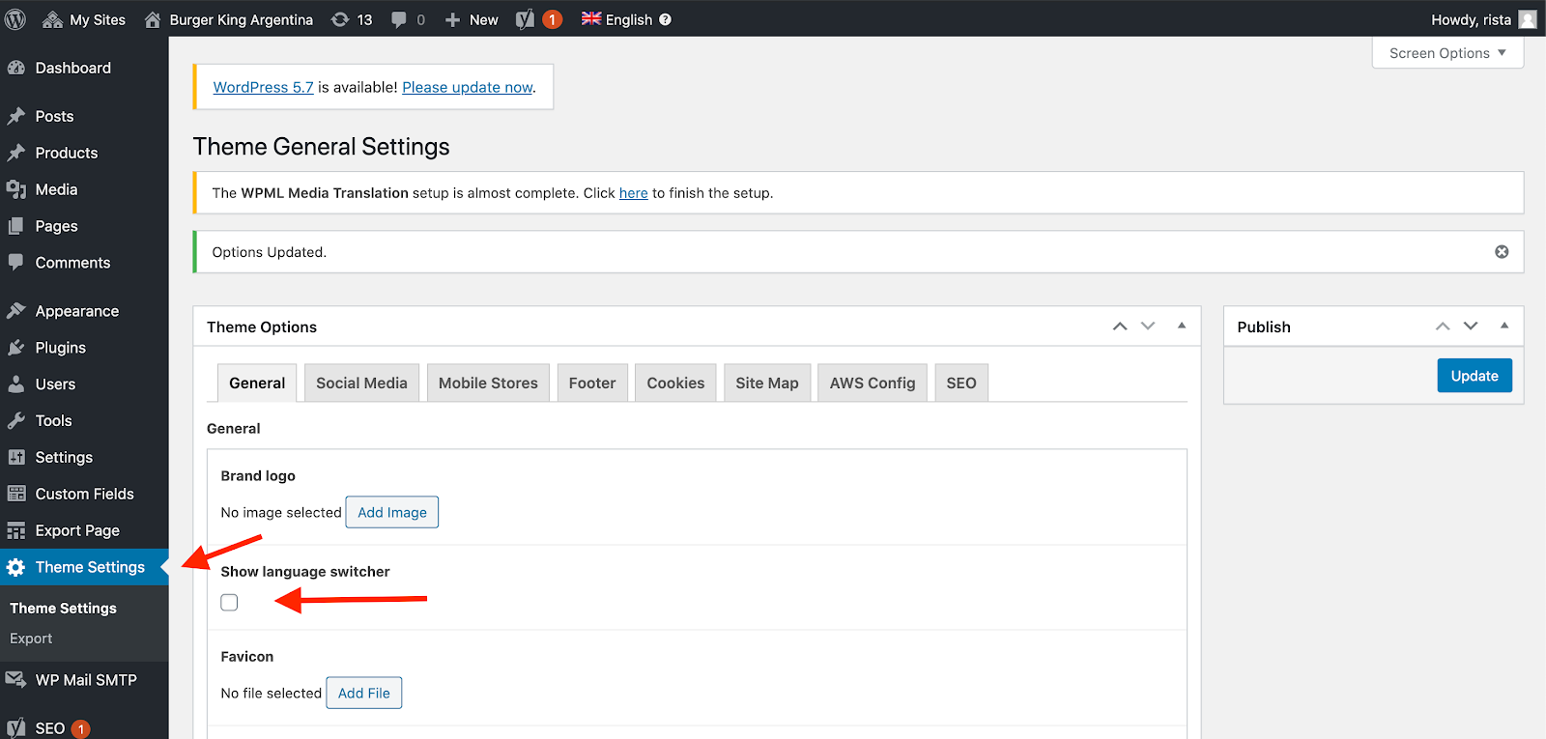Open the 13 pending updates icon
The width and height of the screenshot is (1546, 739).
(340, 19)
